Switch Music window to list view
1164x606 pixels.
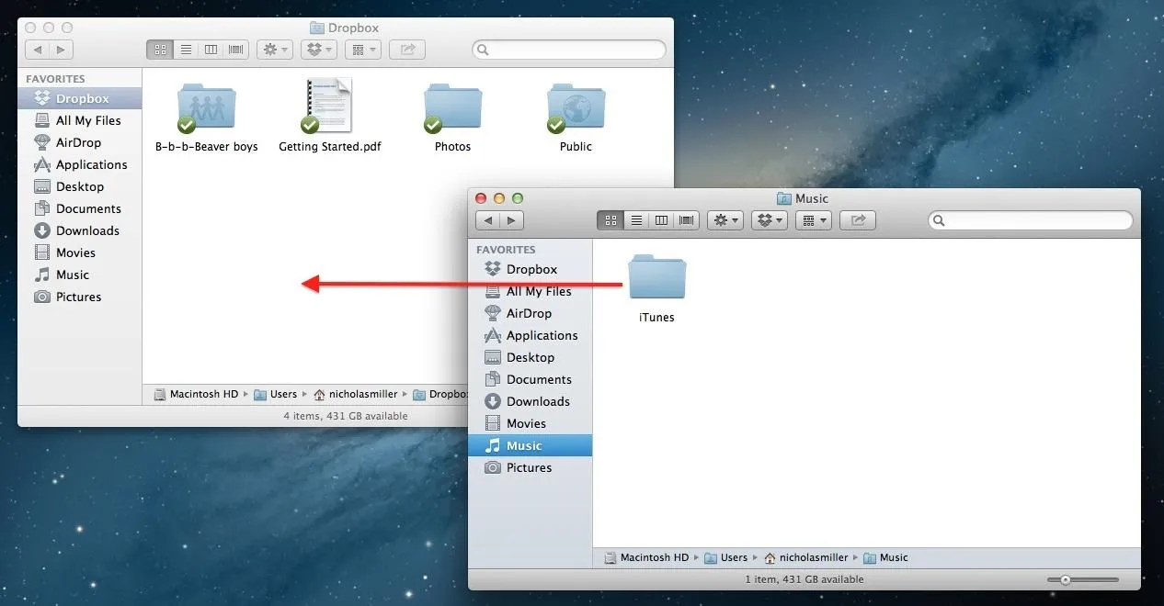point(635,220)
